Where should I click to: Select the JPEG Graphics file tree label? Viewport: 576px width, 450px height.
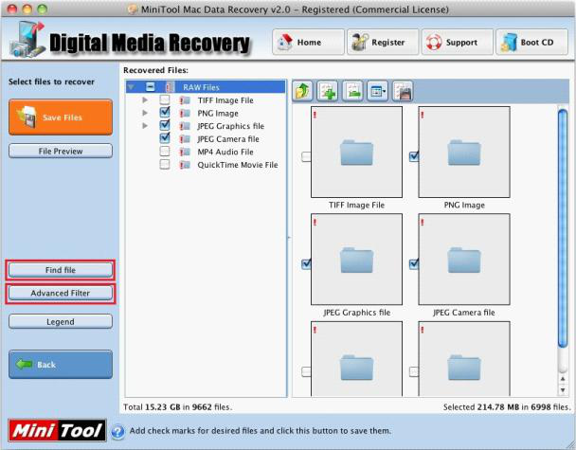point(231,126)
